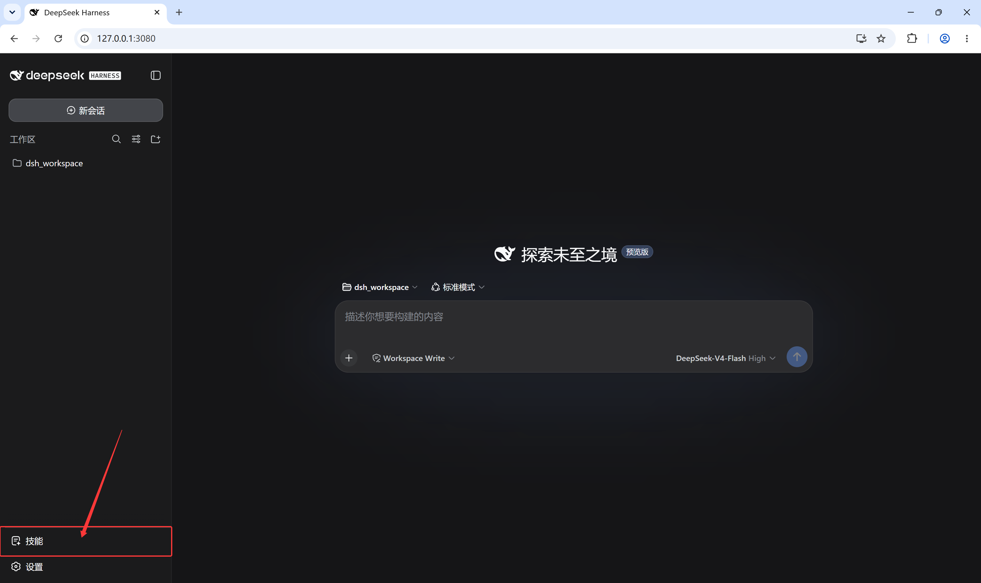Select the DeepSeek Harness browser tab
Screen dimensions: 981x583
click(x=95, y=13)
